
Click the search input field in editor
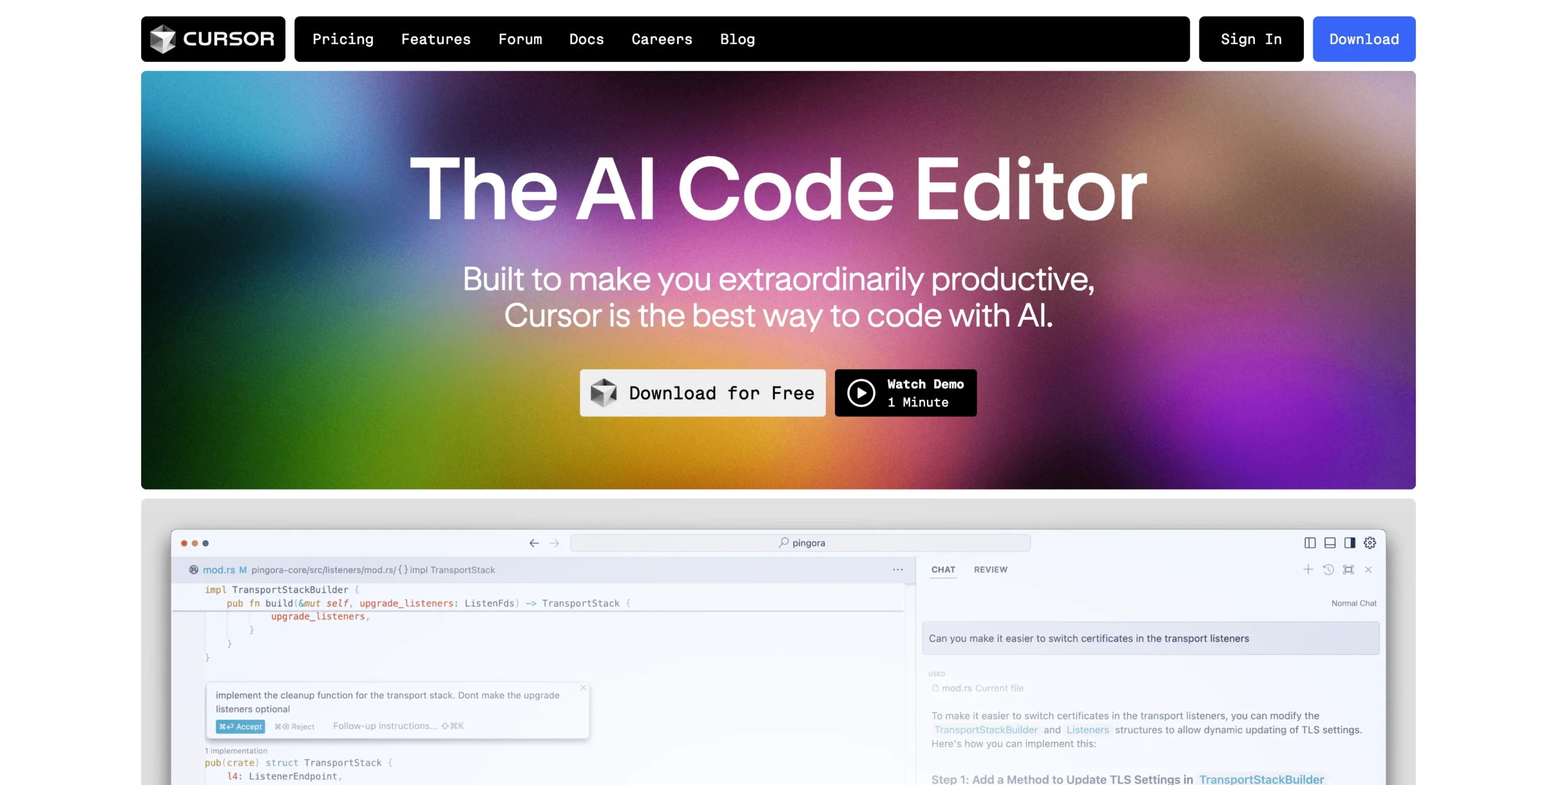click(x=800, y=542)
